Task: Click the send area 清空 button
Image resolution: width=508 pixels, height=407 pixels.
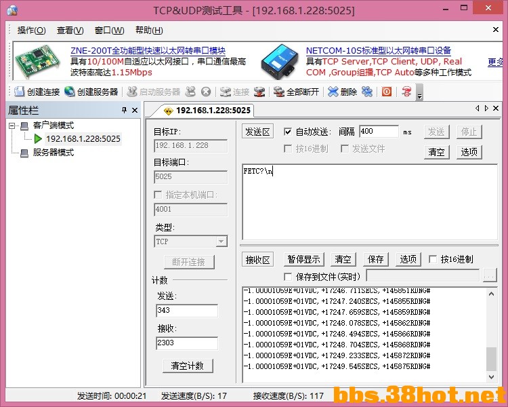Action: [437, 152]
